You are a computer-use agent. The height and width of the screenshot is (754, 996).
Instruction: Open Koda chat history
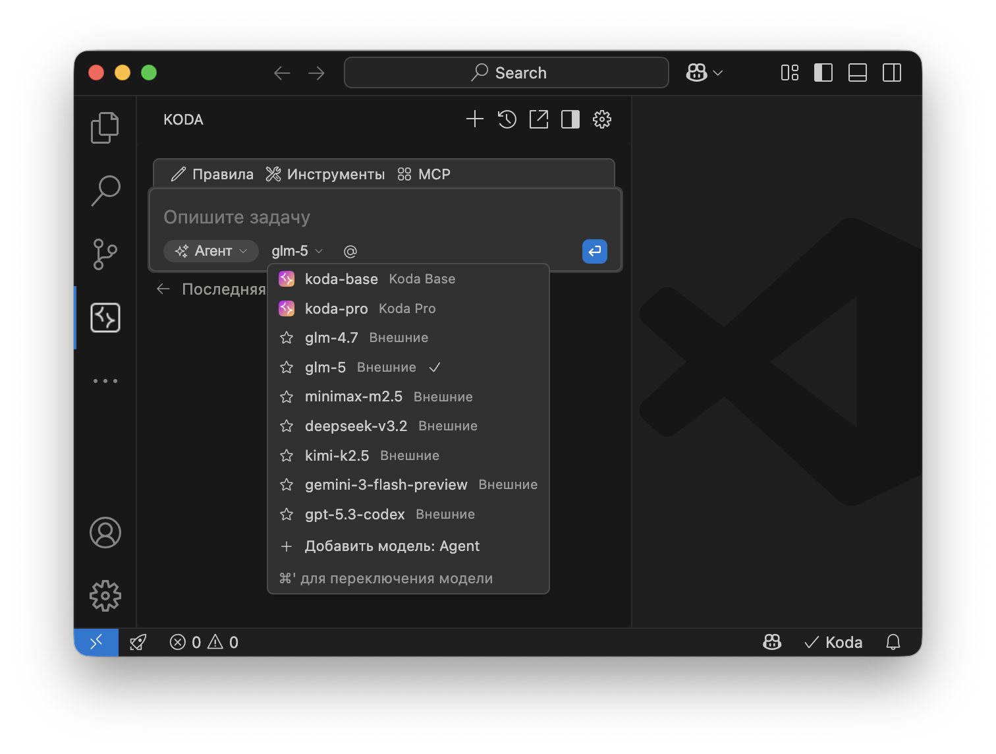[x=507, y=119]
